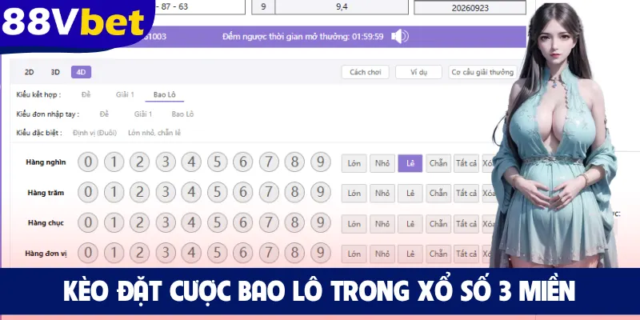
Task: Switch to the 3D tab
Action: coord(55,72)
